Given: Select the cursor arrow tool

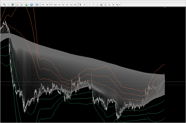Looking at the screenshot, I should coord(80,5).
